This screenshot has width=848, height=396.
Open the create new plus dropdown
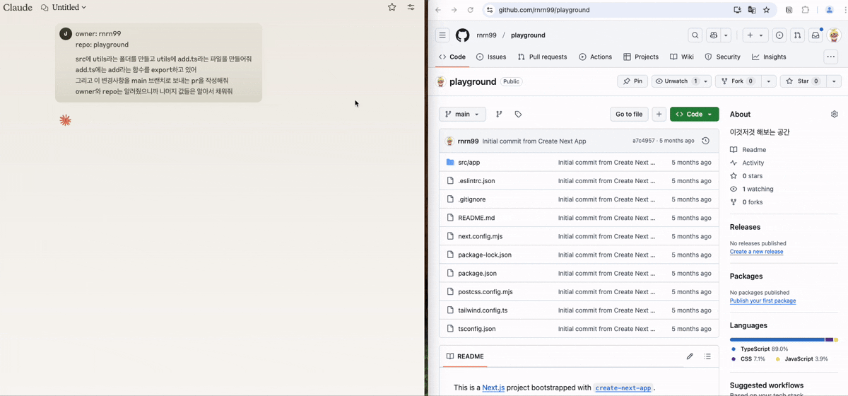755,35
